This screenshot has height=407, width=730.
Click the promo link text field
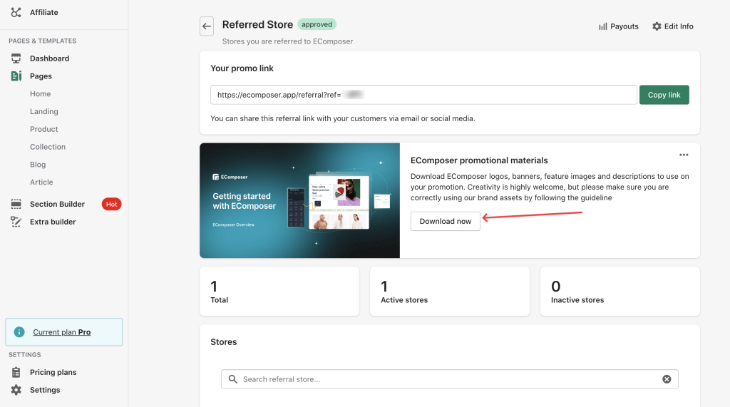423,95
